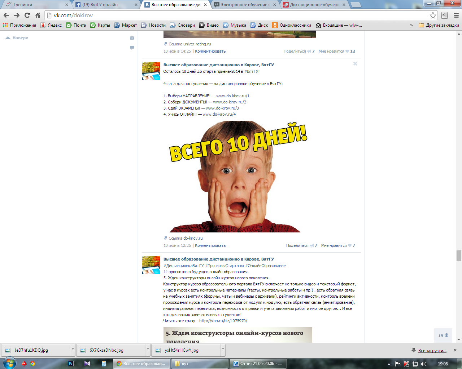Image resolution: width=462 pixels, height=369 pixels.
Task: Open link www.do-kirov.ru/2
Action: tap(230, 102)
